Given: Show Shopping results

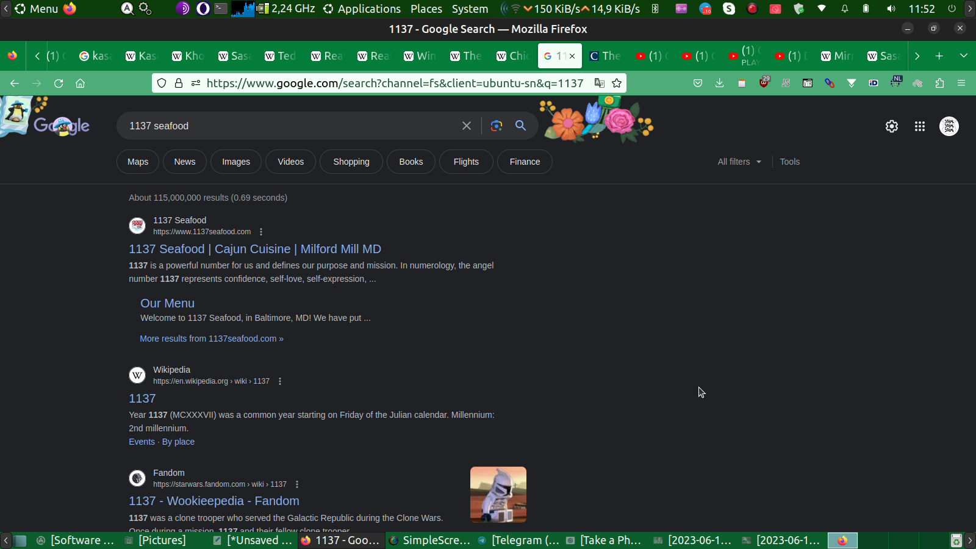Looking at the screenshot, I should click(x=351, y=162).
